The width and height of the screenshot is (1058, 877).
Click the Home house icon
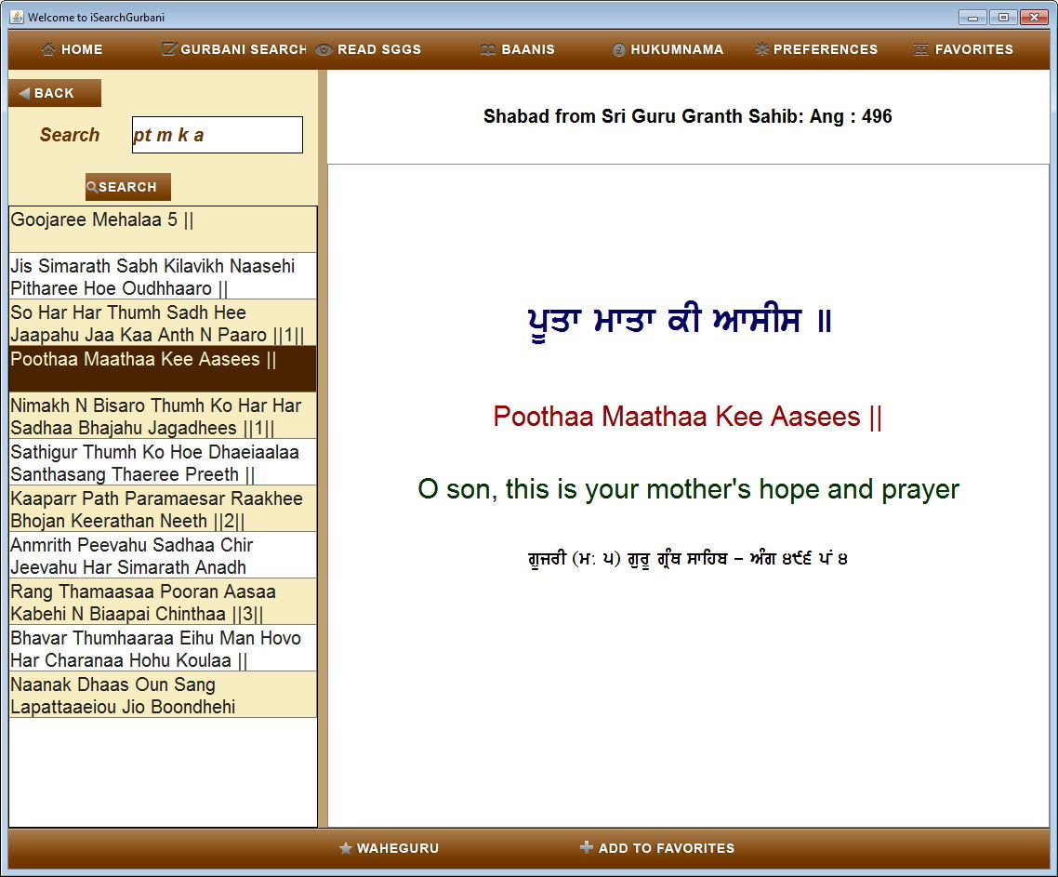coord(48,49)
